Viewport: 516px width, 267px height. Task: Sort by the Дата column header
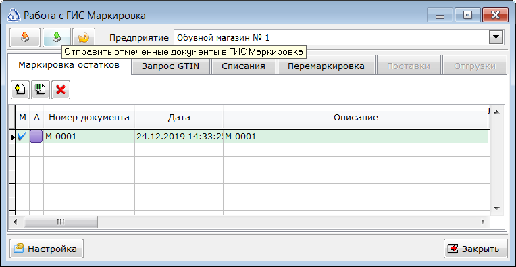coord(179,117)
